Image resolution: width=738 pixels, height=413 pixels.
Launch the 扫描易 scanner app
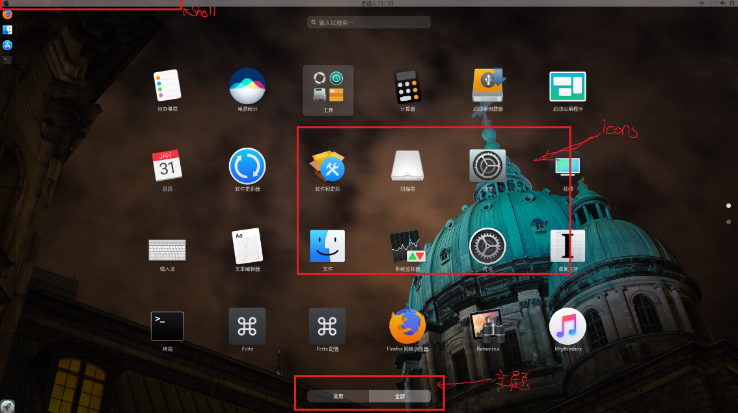(407, 166)
